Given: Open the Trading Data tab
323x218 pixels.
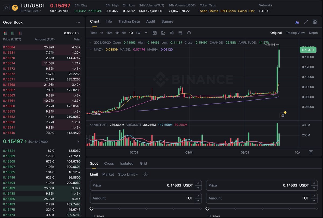Looking at the screenshot, I should (129, 21).
